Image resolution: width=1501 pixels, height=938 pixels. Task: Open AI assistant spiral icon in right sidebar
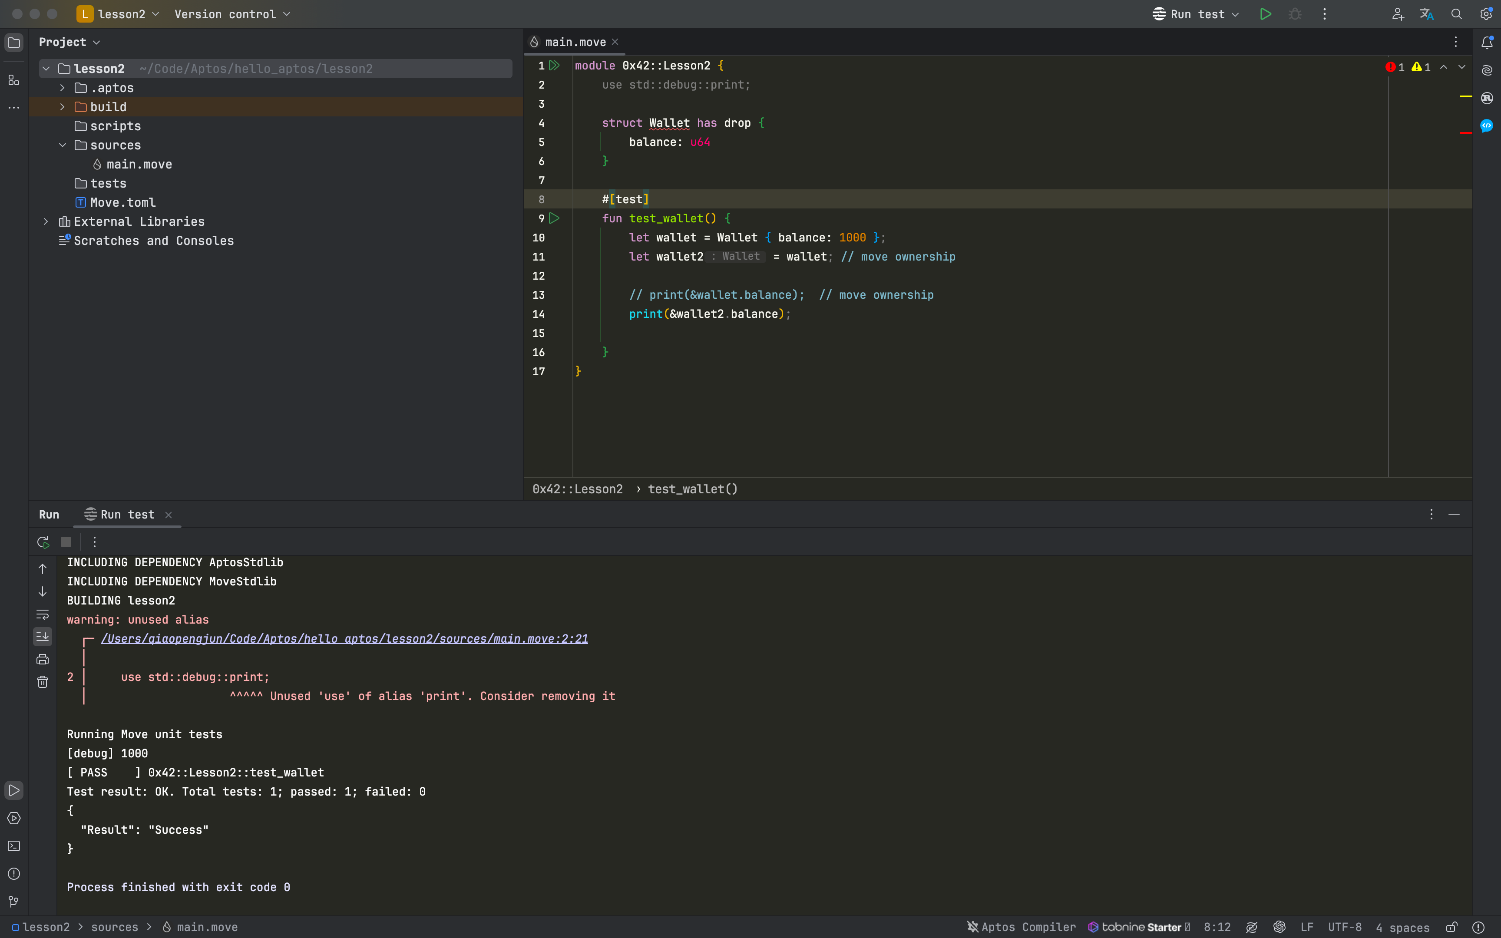coord(1487,70)
